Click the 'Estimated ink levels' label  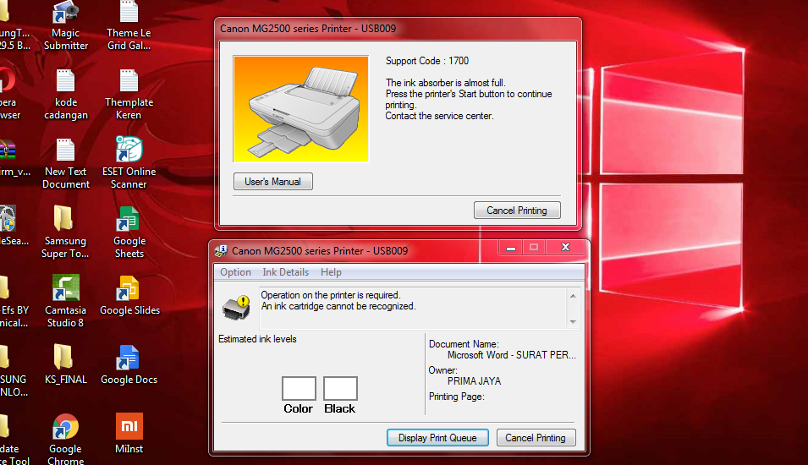coord(257,339)
